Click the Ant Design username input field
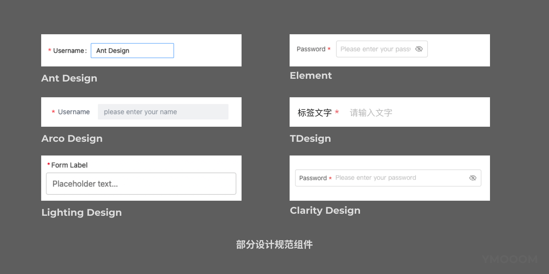 (132, 50)
